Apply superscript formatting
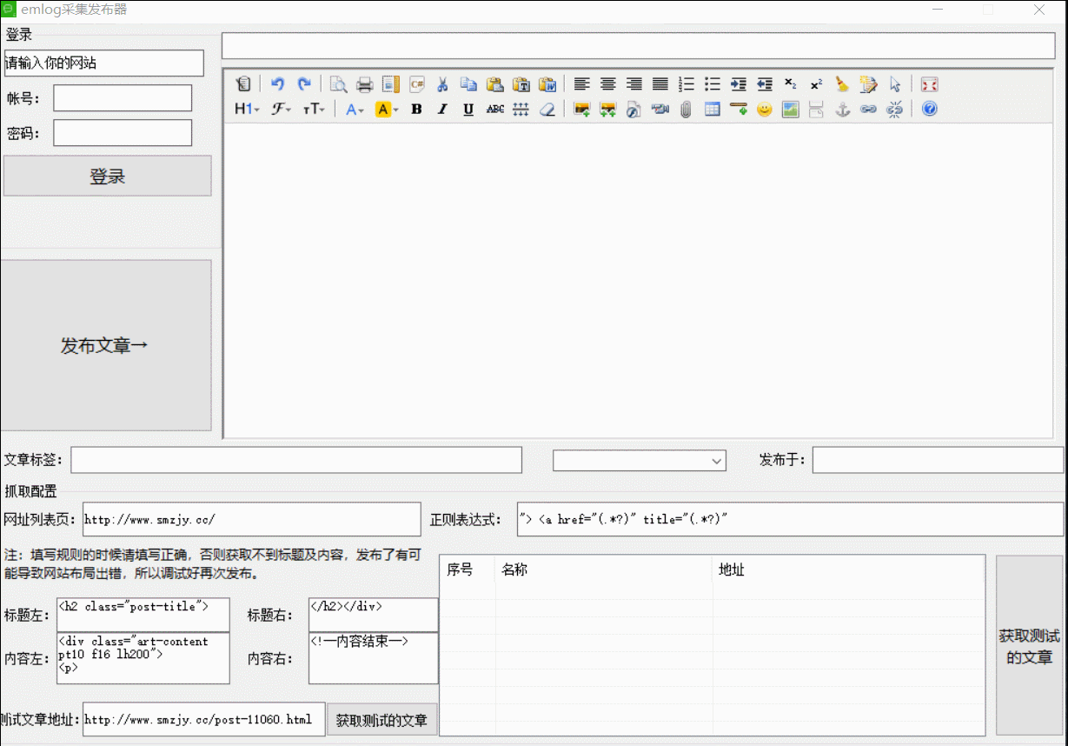1068x746 pixels. click(817, 84)
